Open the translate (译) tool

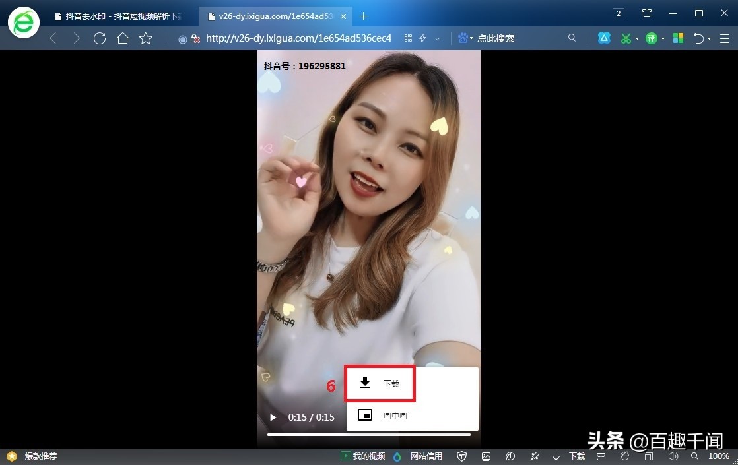[x=652, y=38]
